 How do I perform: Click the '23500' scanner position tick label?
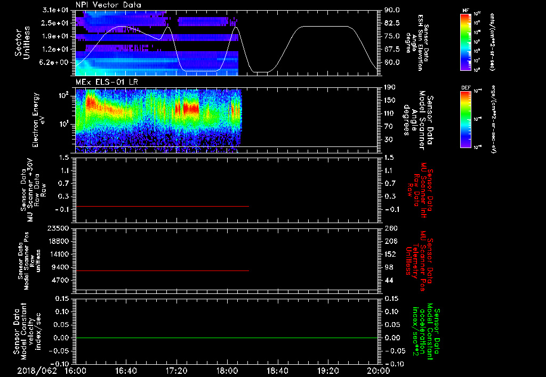58,228
